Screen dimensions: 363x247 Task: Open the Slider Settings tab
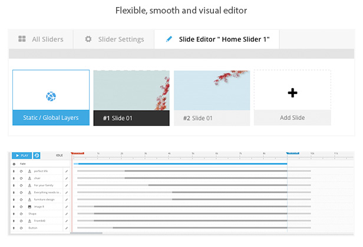point(114,39)
